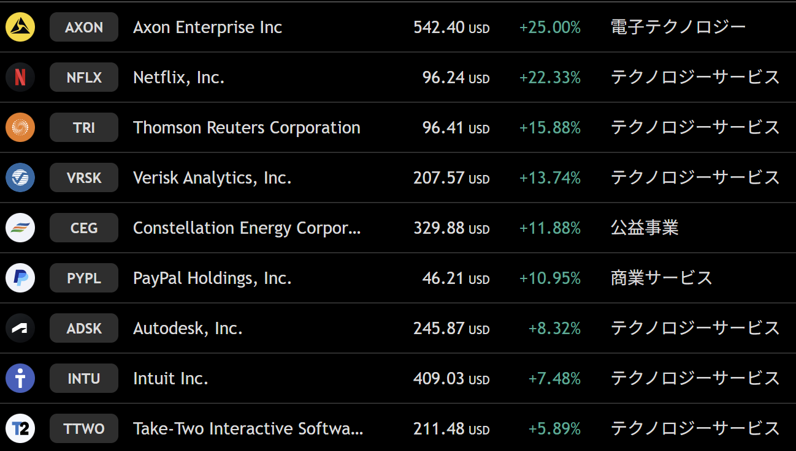
Task: Click the 公益事業 sector link
Action: coord(645,228)
